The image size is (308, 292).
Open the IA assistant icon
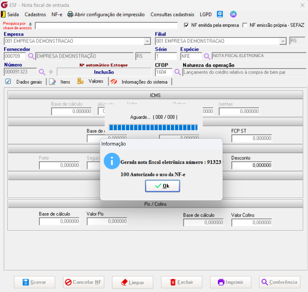point(233,14)
